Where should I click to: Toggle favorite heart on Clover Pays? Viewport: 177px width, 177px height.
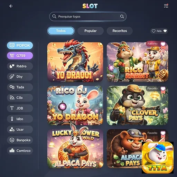point(163,89)
